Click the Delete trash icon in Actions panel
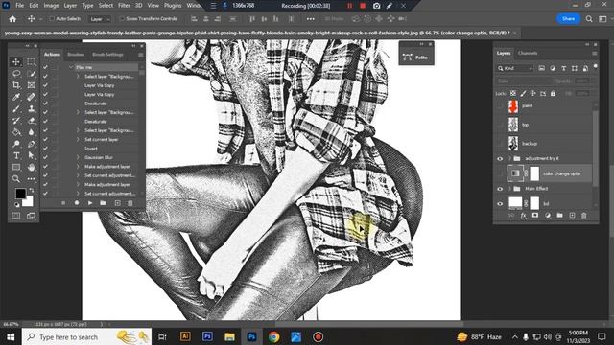The width and height of the screenshot is (614, 345). 130,203
